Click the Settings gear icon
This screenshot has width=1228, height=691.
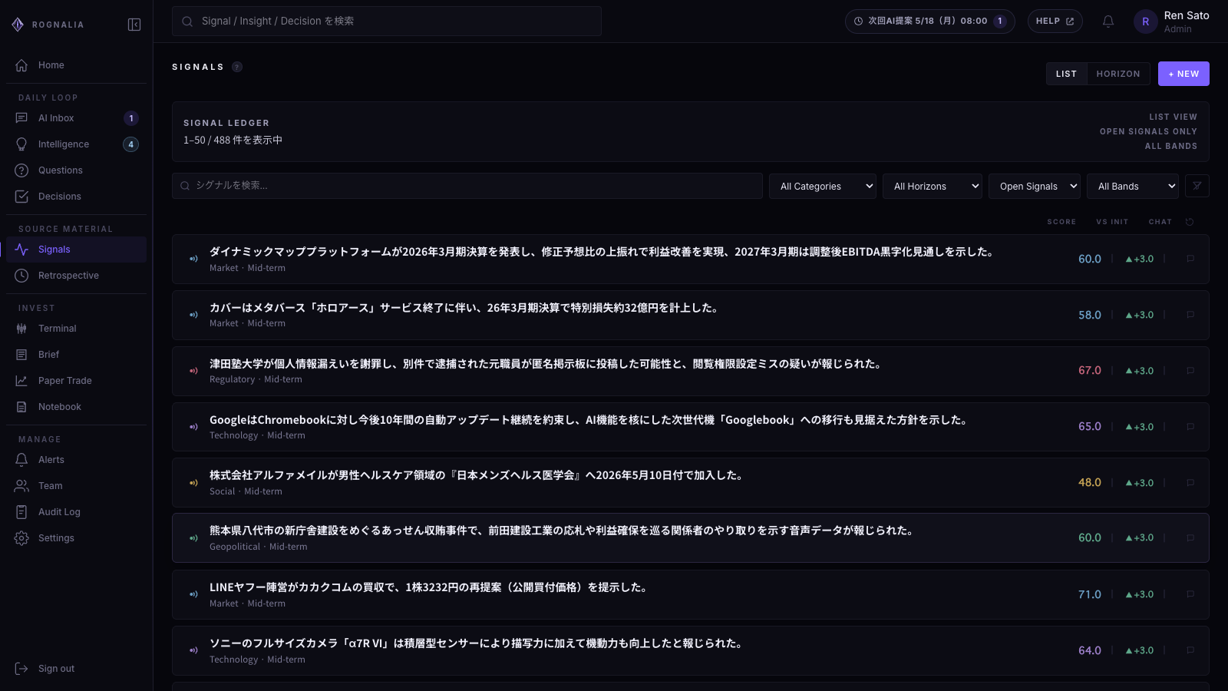coord(21,538)
